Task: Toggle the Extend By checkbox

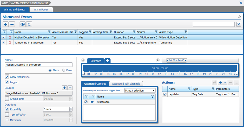Action: pos(7,109)
